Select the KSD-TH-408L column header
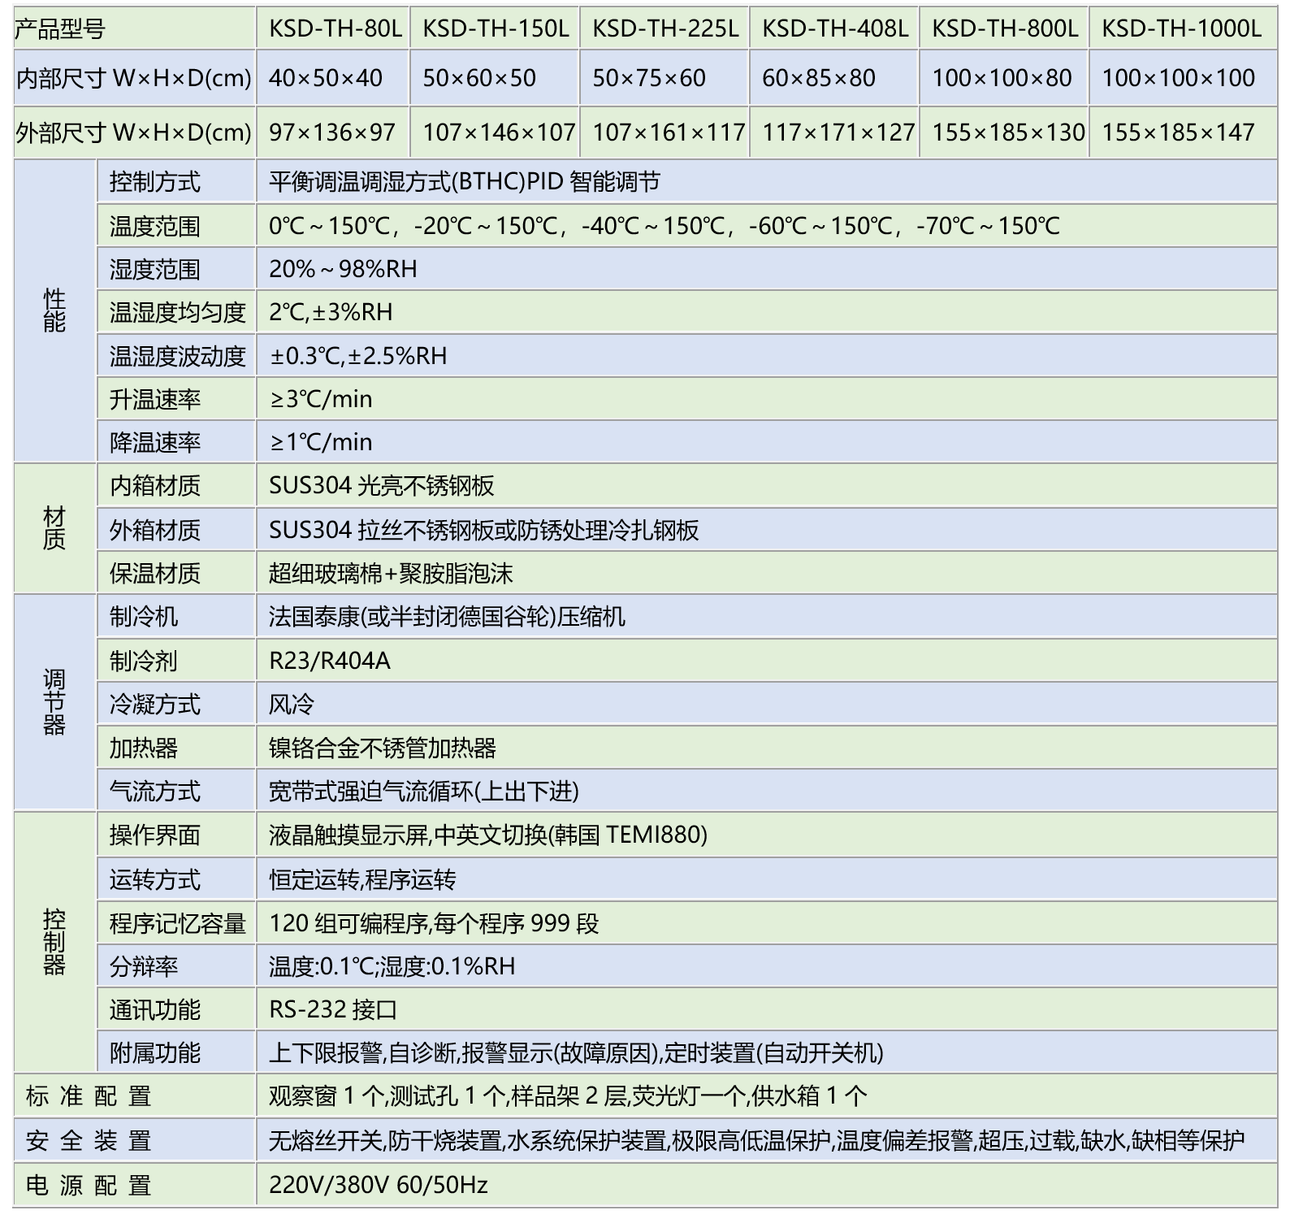This screenshot has width=1290, height=1219. pos(834,29)
